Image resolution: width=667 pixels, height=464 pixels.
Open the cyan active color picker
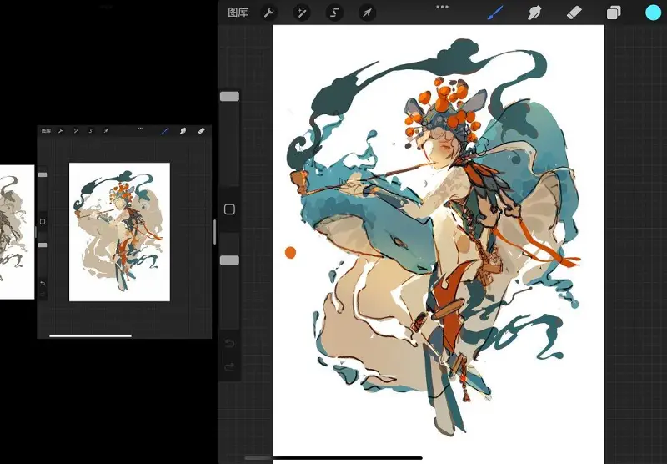pyautogui.click(x=654, y=13)
